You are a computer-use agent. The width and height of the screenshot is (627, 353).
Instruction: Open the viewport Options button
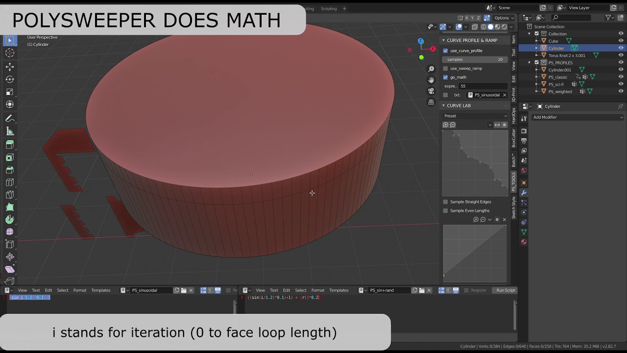504,18
